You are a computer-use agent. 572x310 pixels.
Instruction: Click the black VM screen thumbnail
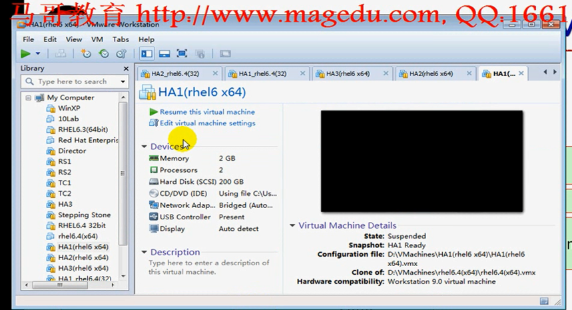tap(422, 161)
